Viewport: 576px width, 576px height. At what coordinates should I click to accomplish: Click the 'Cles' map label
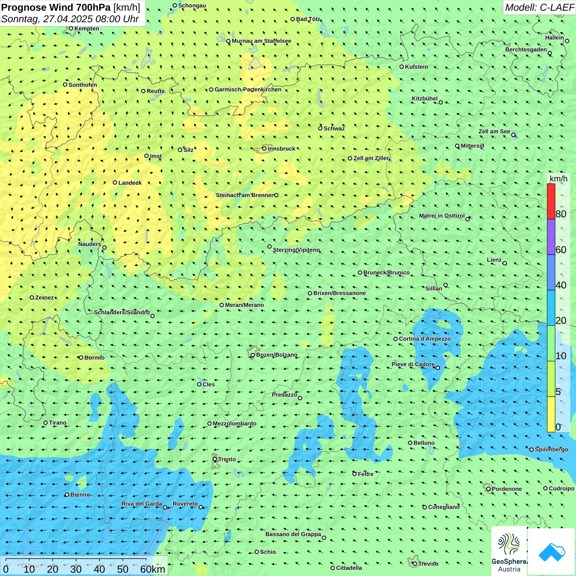pyautogui.click(x=209, y=384)
